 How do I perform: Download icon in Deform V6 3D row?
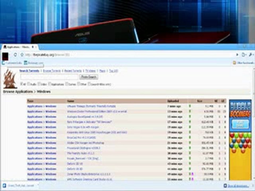(190, 169)
